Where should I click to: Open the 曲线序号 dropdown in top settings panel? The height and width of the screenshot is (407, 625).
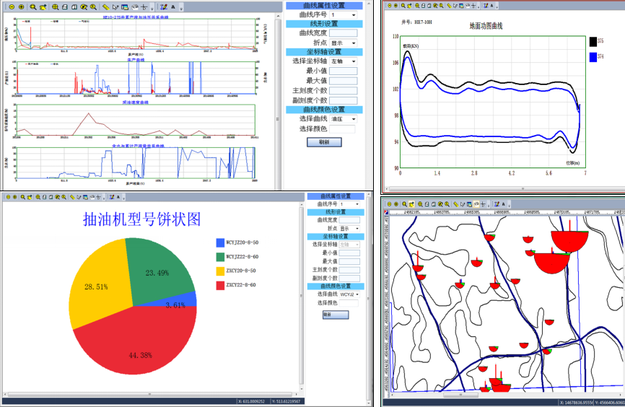coord(354,14)
